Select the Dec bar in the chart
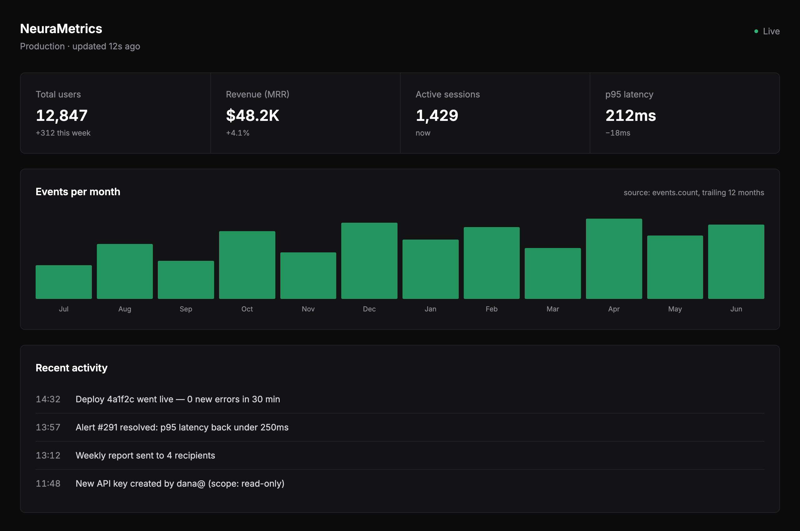 click(369, 261)
